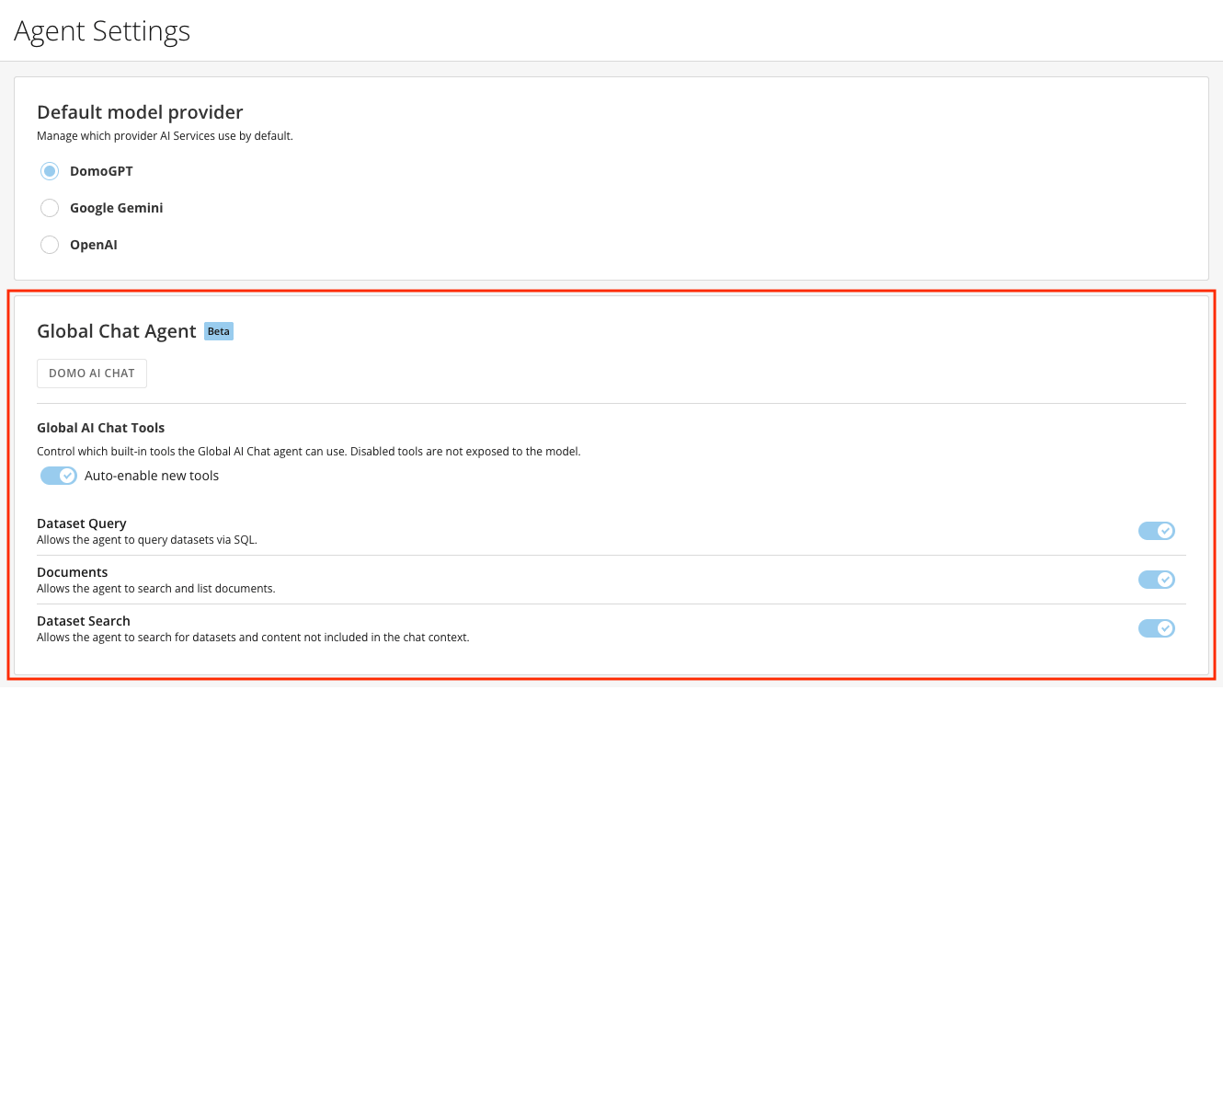Image resolution: width=1223 pixels, height=1104 pixels.
Task: Click the Global AI Chat Tools heading
Action: point(101,428)
